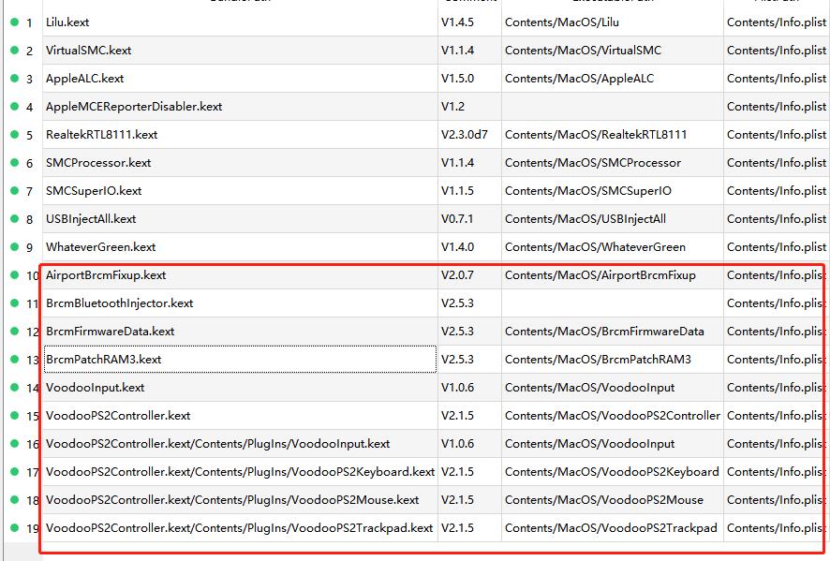Select row header number 4

tap(30, 107)
